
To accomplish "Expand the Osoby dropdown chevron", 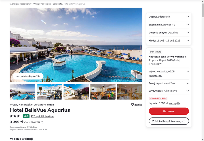I will (x=188, y=17).
